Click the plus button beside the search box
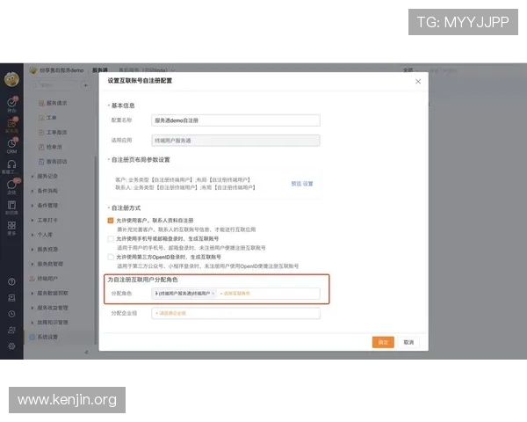Viewport: 527px width, 422px height. click(85, 85)
